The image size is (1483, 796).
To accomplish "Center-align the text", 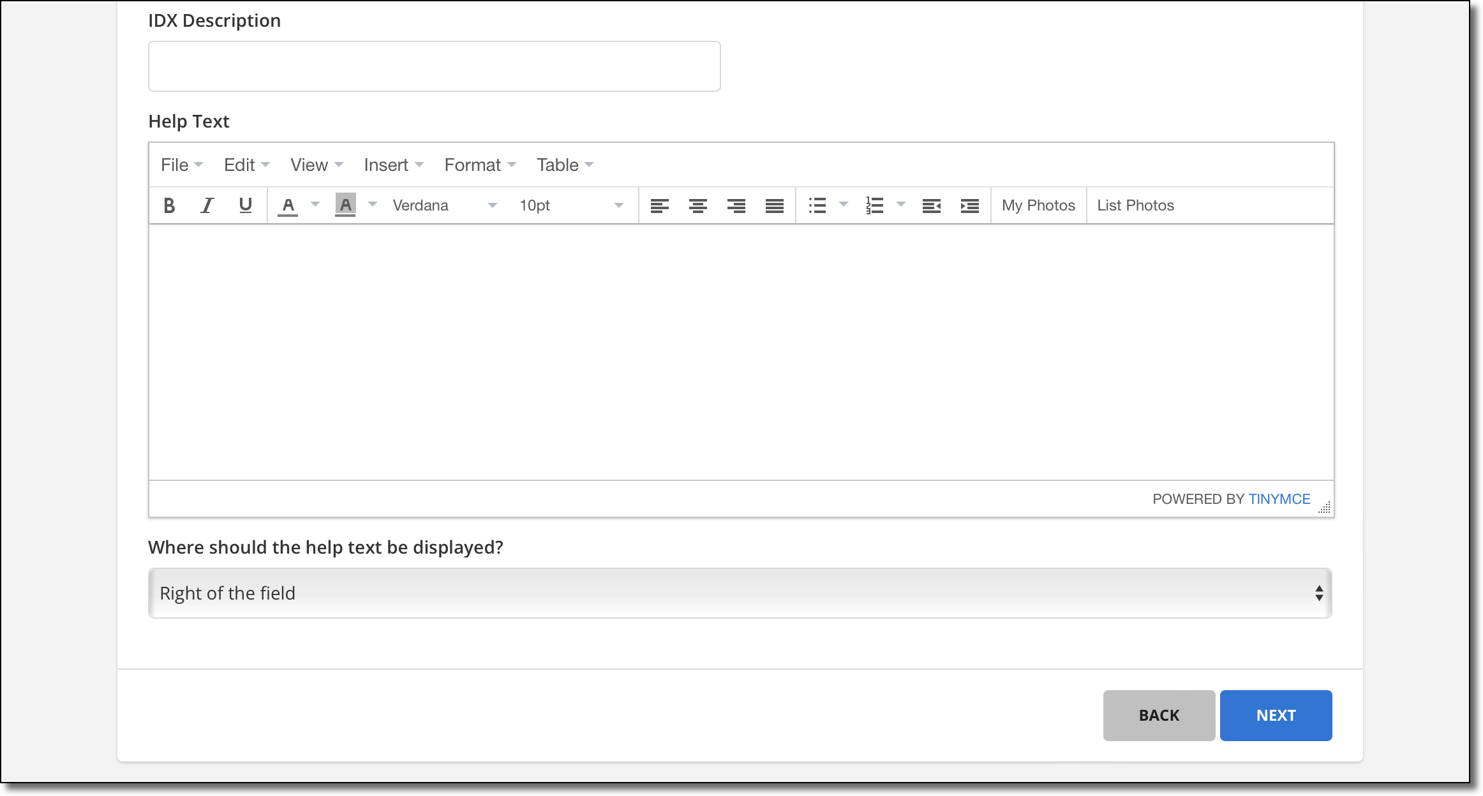I will (698, 205).
